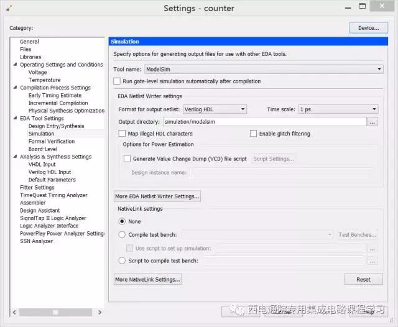Select Board-Level category
Screen dimensions: 398x327
point(43,149)
